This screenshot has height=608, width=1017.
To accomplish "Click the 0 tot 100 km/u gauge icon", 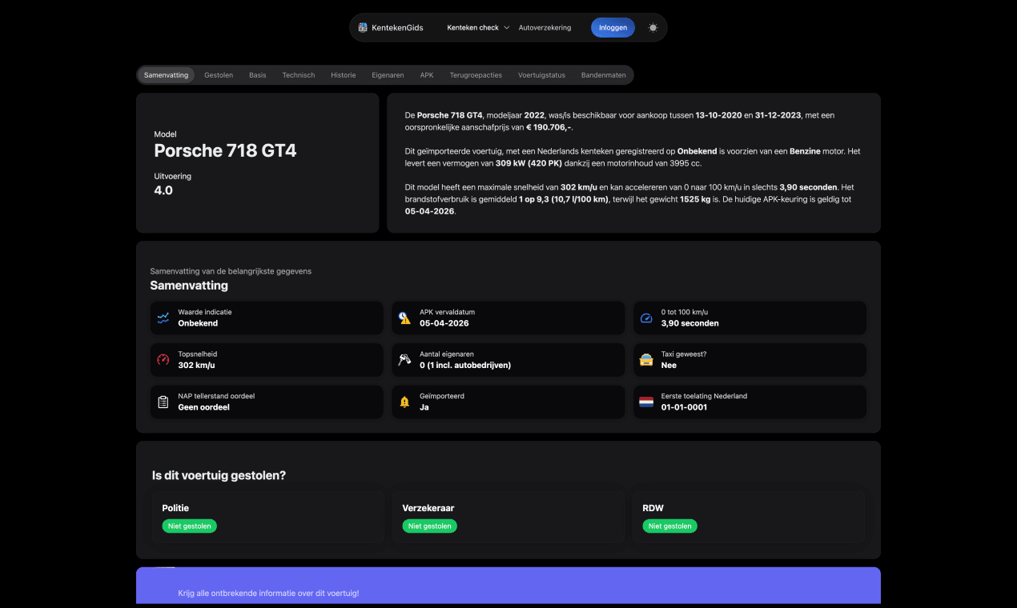I will [x=646, y=318].
